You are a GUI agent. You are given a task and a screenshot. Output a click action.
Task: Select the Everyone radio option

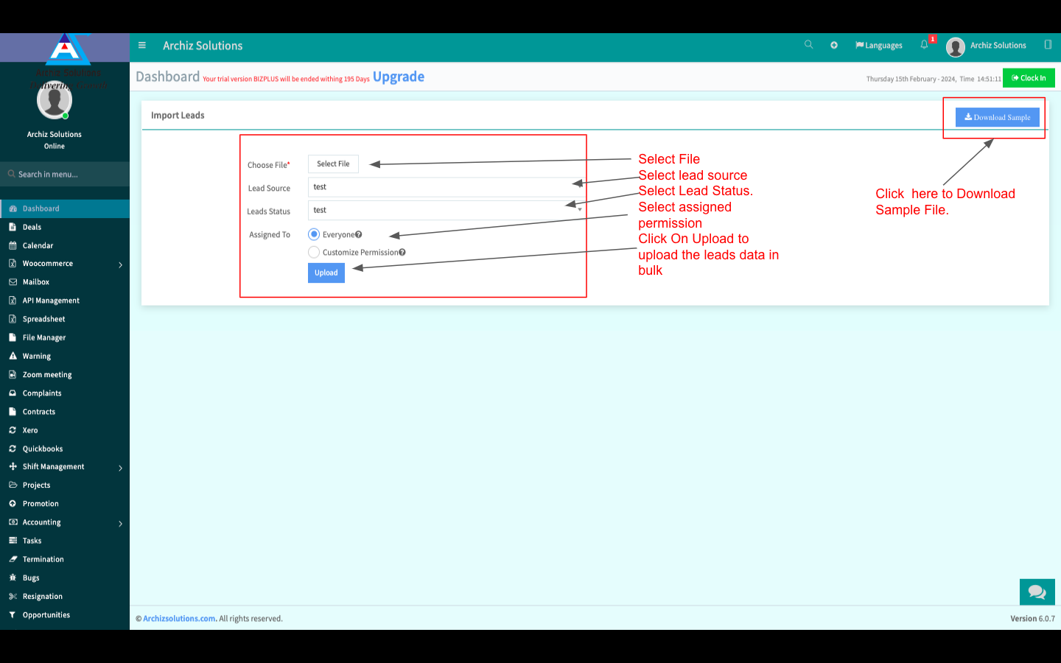(314, 234)
